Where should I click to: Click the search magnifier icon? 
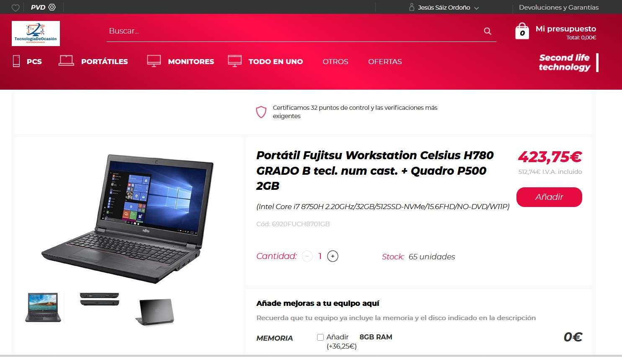pos(488,31)
